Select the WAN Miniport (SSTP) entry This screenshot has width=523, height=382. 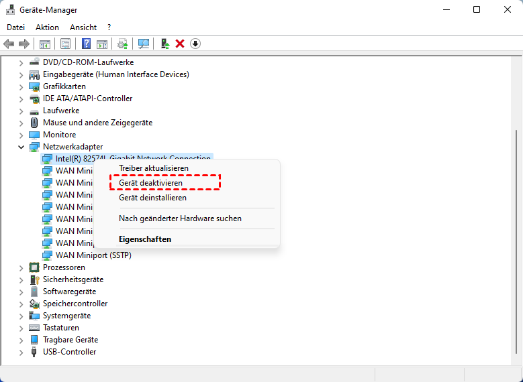[x=93, y=255]
